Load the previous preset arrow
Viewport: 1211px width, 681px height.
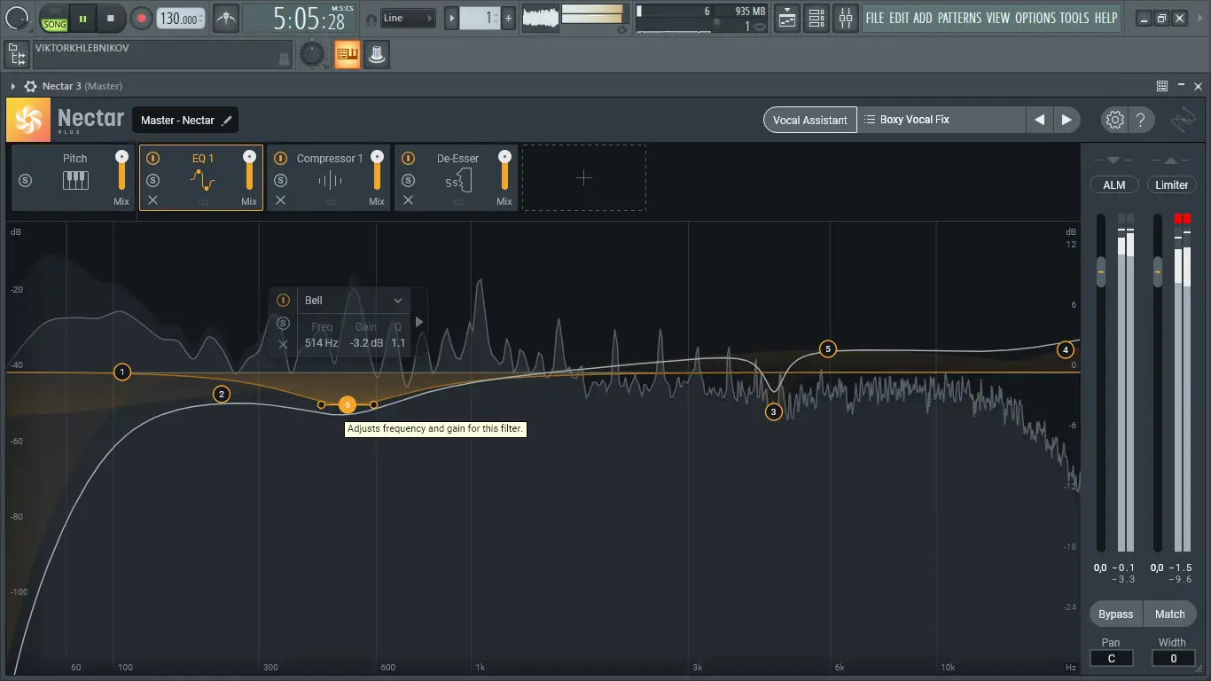click(1039, 120)
